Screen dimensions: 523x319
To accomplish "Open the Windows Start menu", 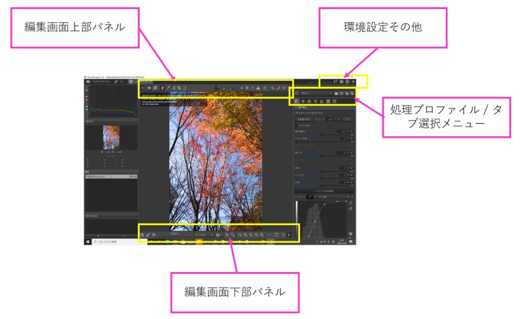I will click(88, 242).
